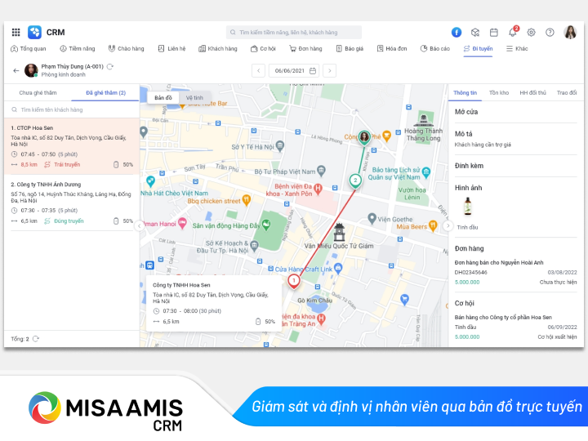Collapse the left customer list panel
Image resolution: width=588 pixels, height=441 pixels.
point(139,225)
